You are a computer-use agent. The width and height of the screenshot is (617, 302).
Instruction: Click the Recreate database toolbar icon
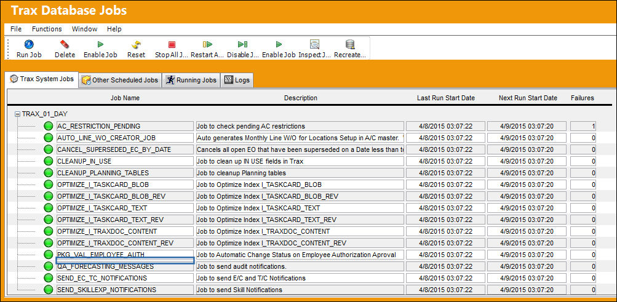pos(350,44)
